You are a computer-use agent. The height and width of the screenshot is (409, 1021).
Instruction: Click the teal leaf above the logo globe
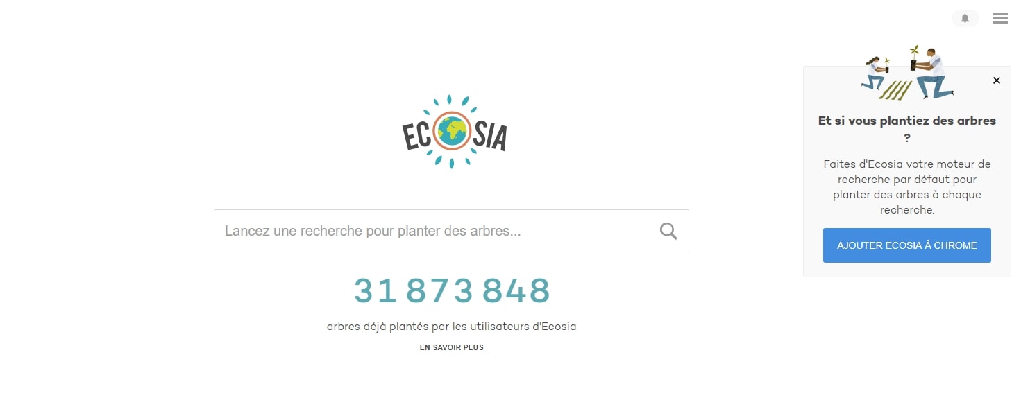tap(449, 100)
